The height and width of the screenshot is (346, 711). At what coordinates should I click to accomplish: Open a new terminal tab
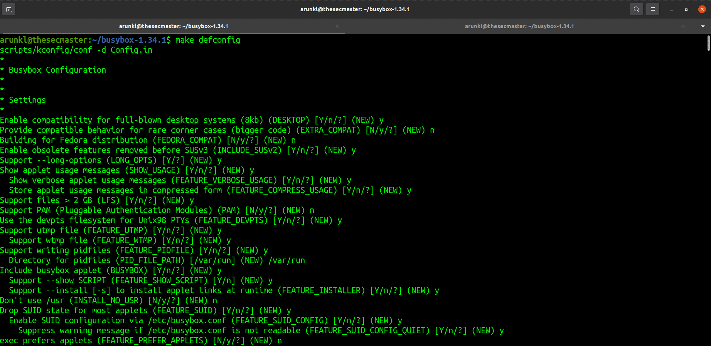[x=8, y=9]
